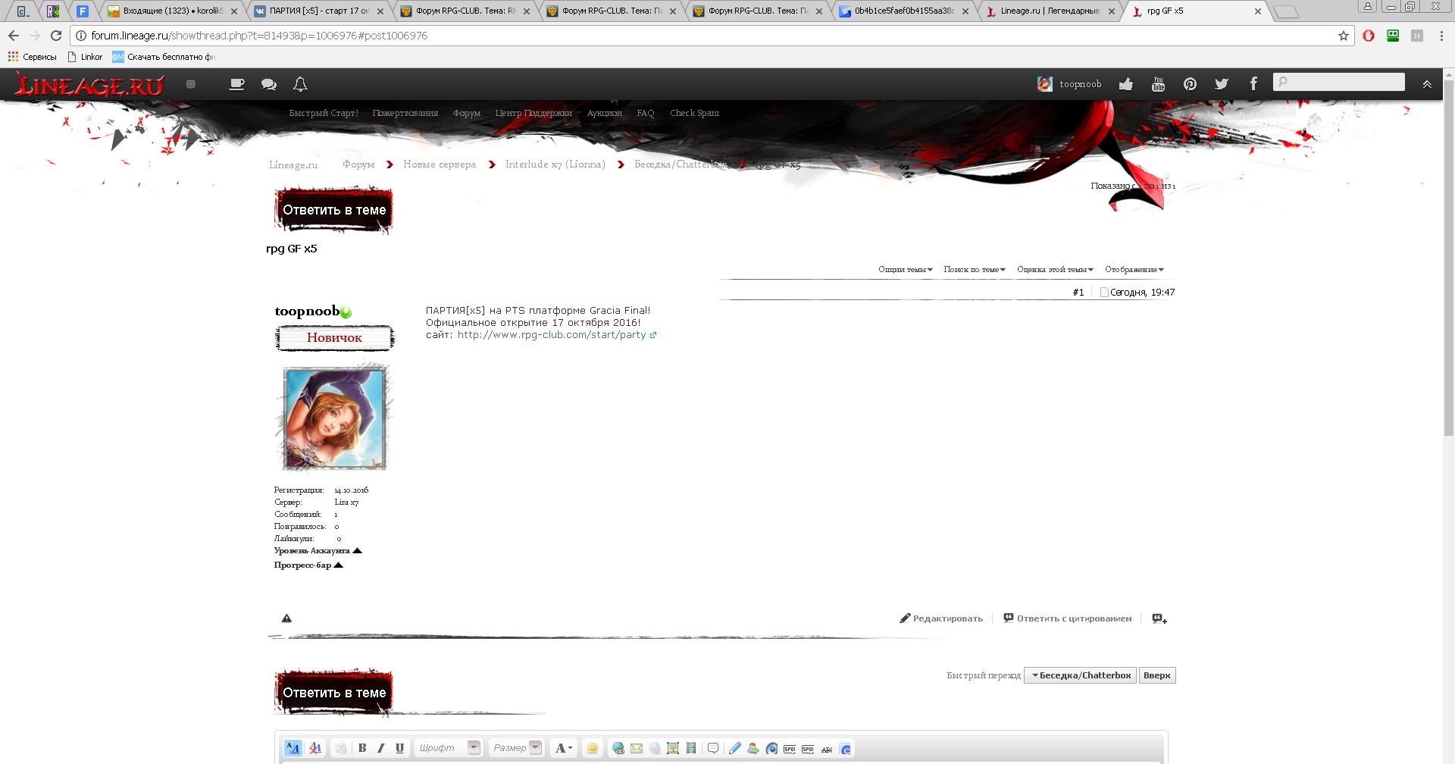Click the paste clipboard icon in editor
Image resolution: width=1455 pixels, height=764 pixels.
click(x=341, y=748)
